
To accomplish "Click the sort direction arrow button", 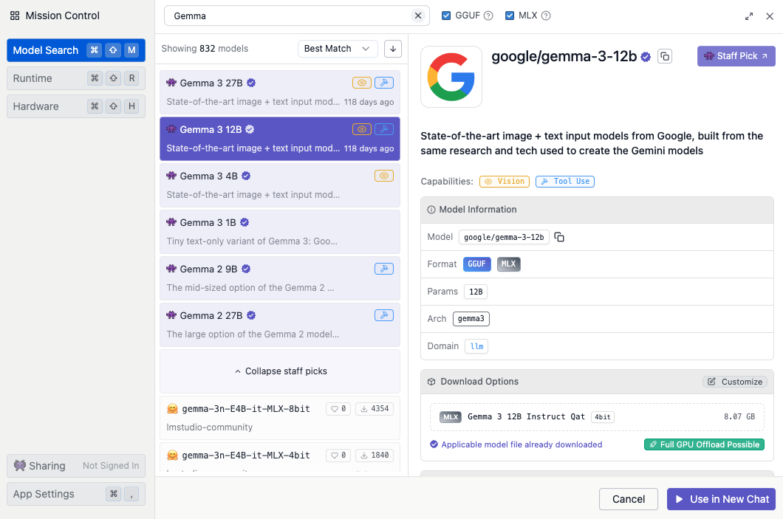I will (393, 49).
